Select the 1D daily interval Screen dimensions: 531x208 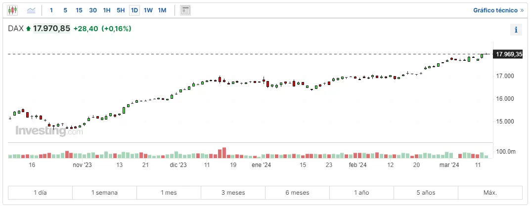coord(134,10)
